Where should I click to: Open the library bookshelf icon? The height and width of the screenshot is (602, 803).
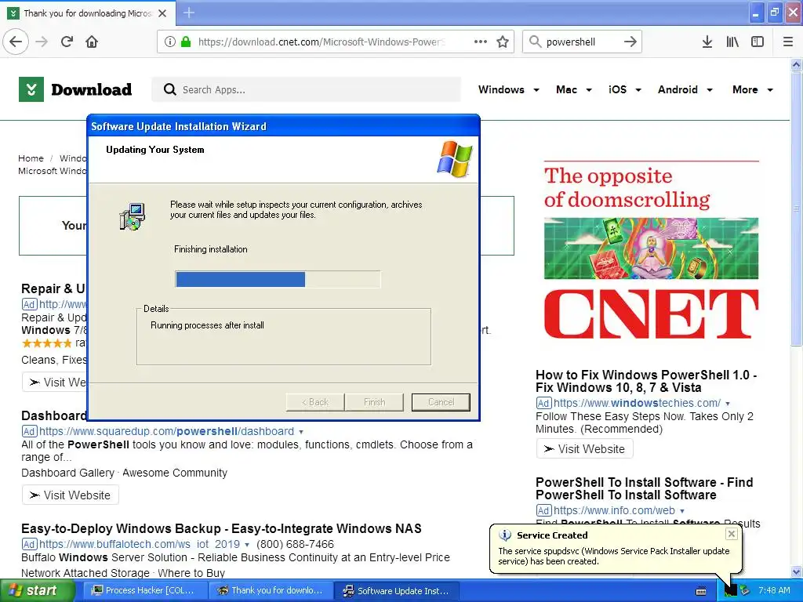click(x=732, y=42)
